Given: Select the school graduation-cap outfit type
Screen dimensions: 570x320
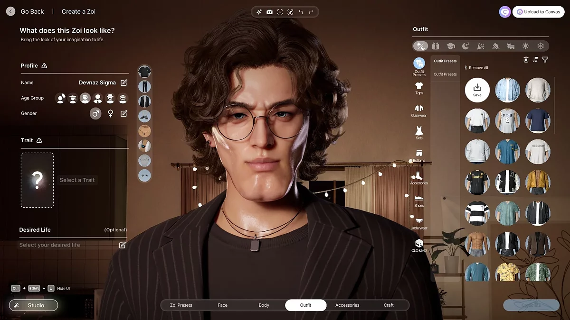Looking at the screenshot, I should coord(450,46).
